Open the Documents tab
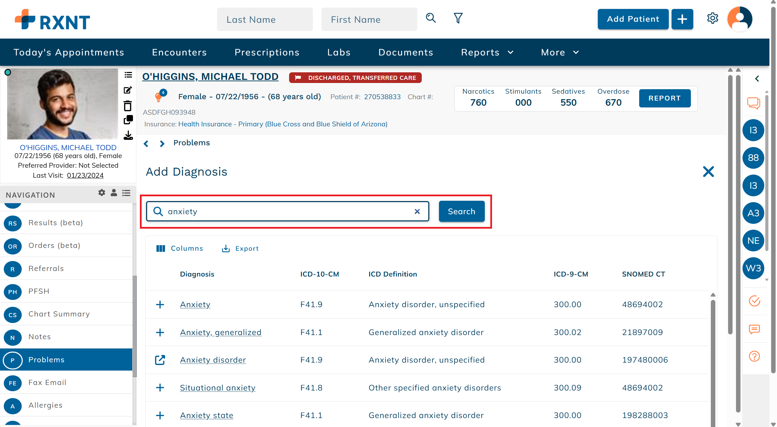This screenshot has height=427, width=777. pyautogui.click(x=406, y=52)
